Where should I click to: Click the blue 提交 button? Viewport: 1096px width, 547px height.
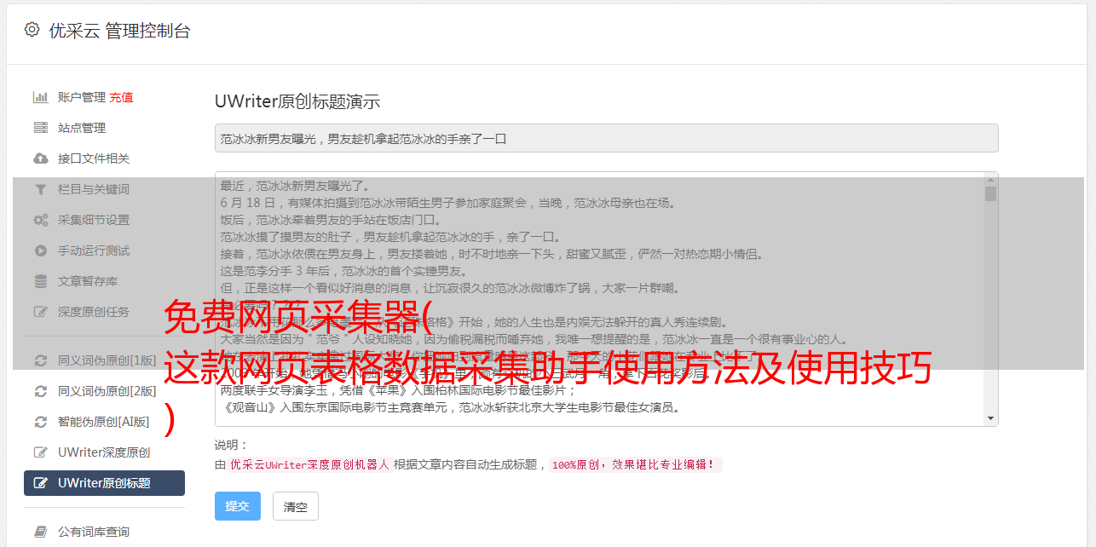pyautogui.click(x=237, y=506)
